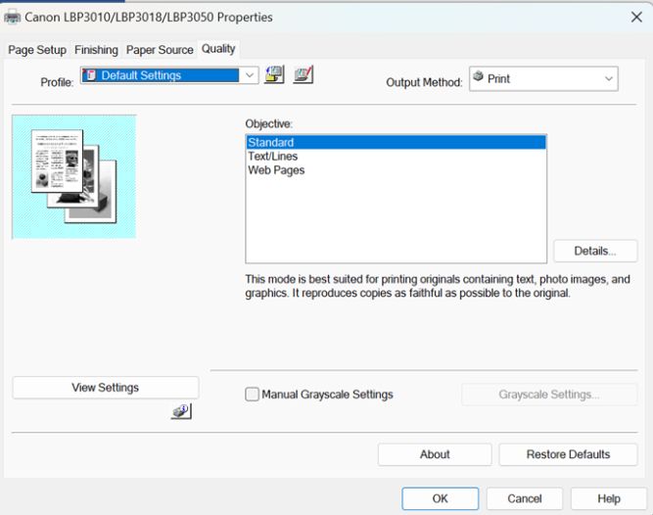Open Help for printer properties
Screen dimensions: 653x515
(x=608, y=498)
